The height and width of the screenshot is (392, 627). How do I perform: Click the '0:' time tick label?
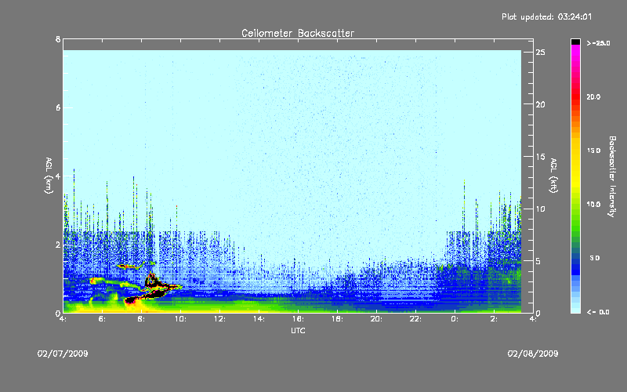(x=455, y=319)
